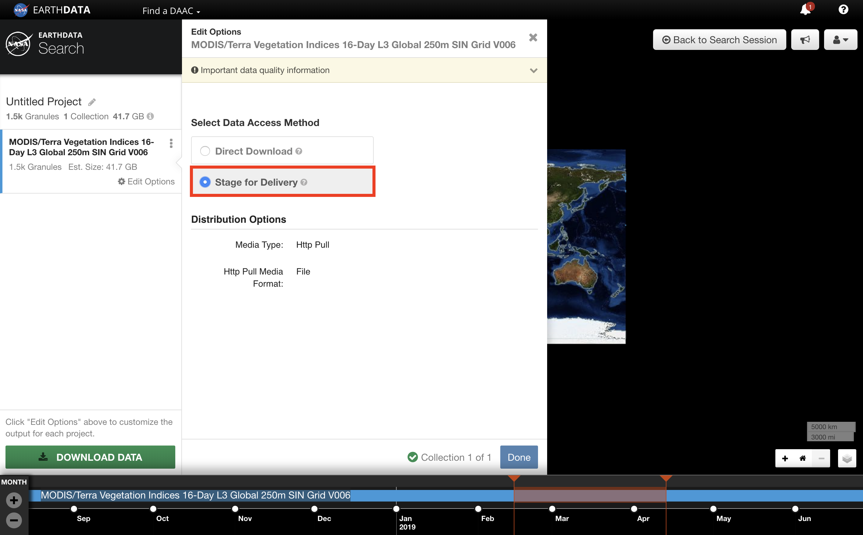
Task: Edit project name with pencil icon
Action: pos(92,102)
